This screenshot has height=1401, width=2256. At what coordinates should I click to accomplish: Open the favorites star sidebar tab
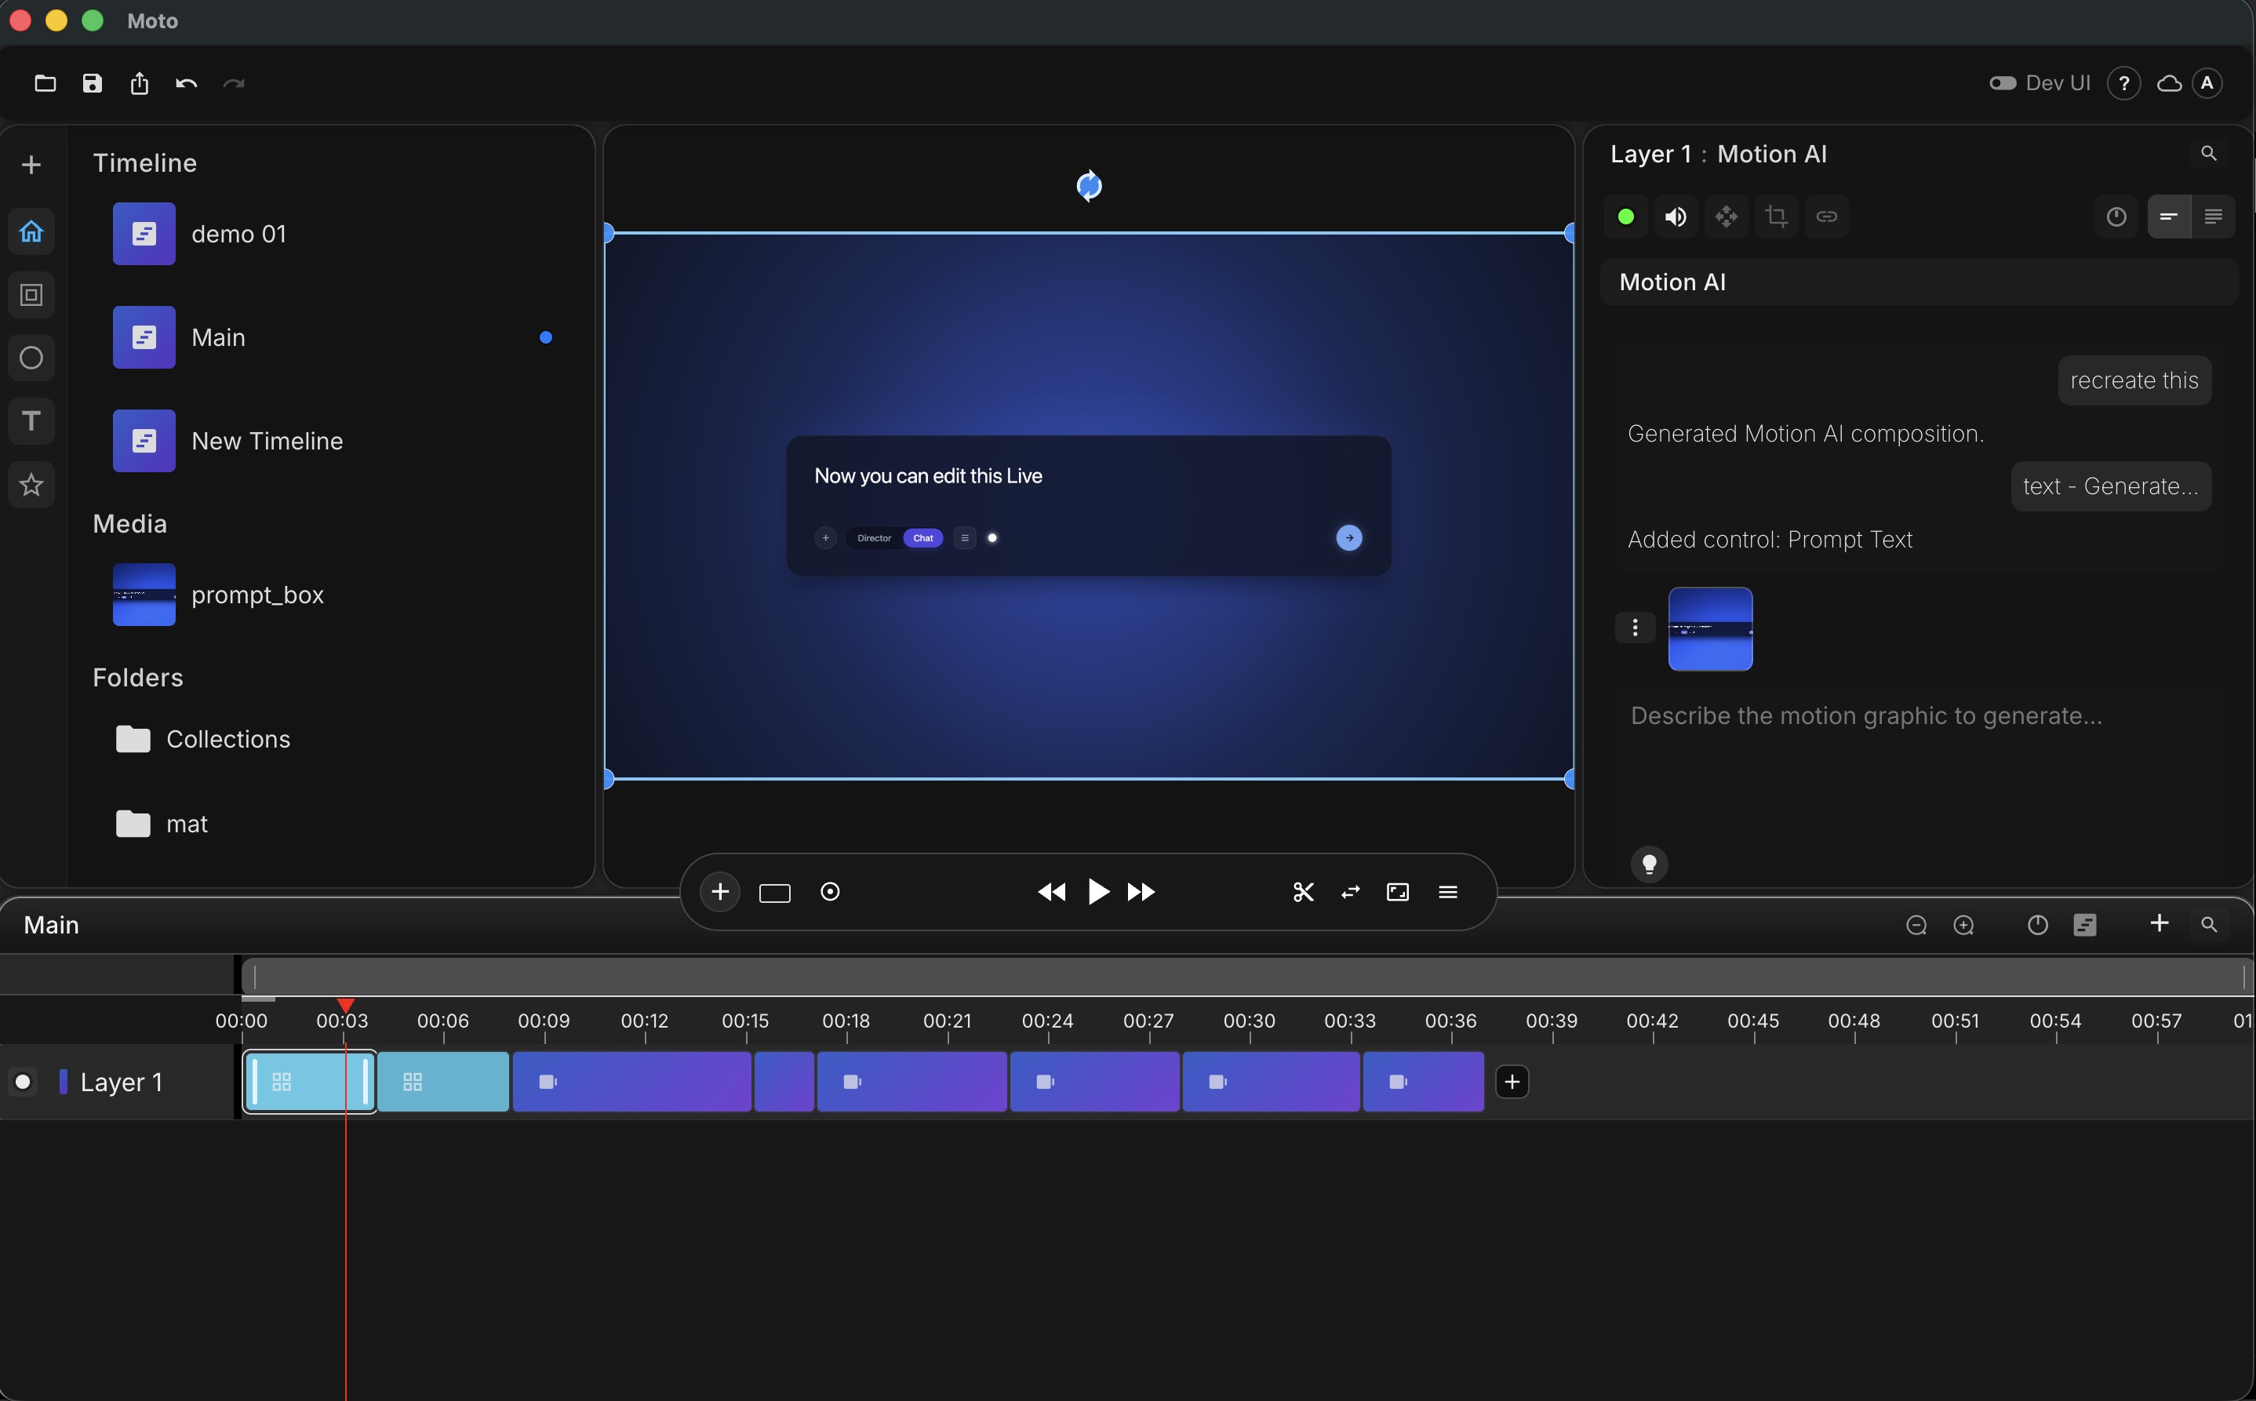[31, 485]
